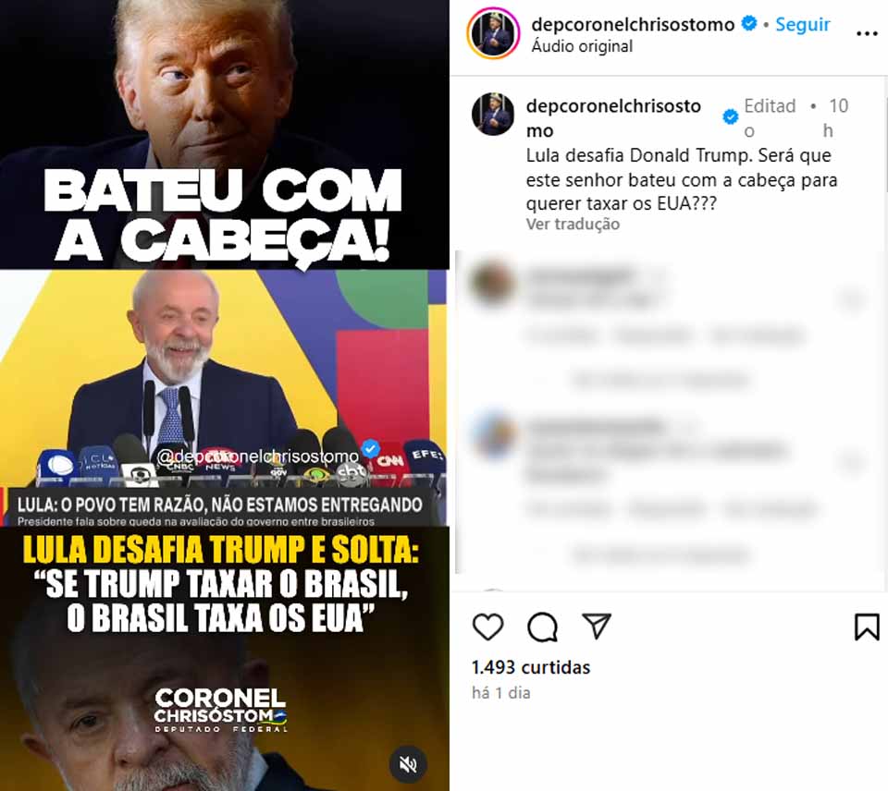Like second blurred comment heart
Screen dimensions: 888x791
[x=852, y=463]
